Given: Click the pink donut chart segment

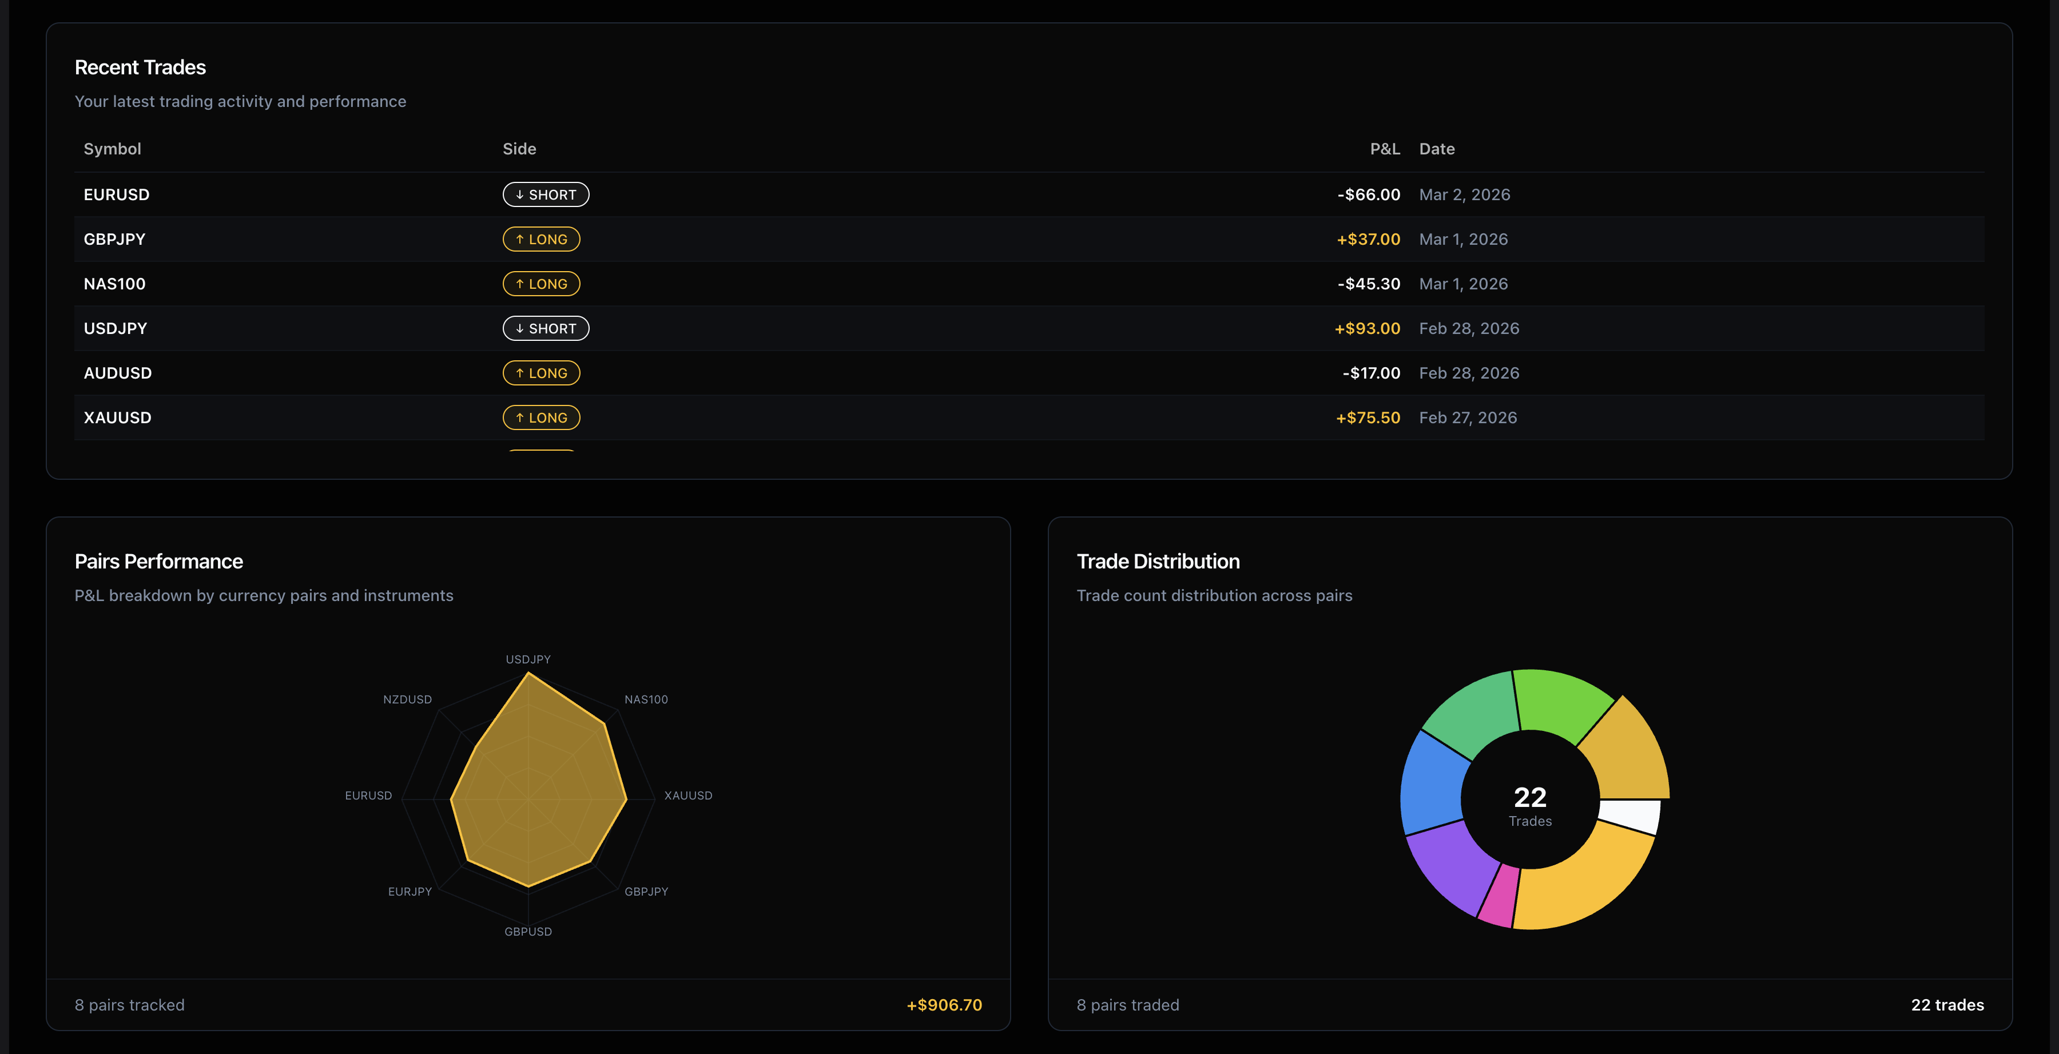Looking at the screenshot, I should [1500, 897].
